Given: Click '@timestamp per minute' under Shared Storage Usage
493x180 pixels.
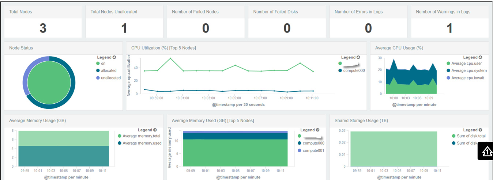Looking at the screenshot, I should coord(399,177).
